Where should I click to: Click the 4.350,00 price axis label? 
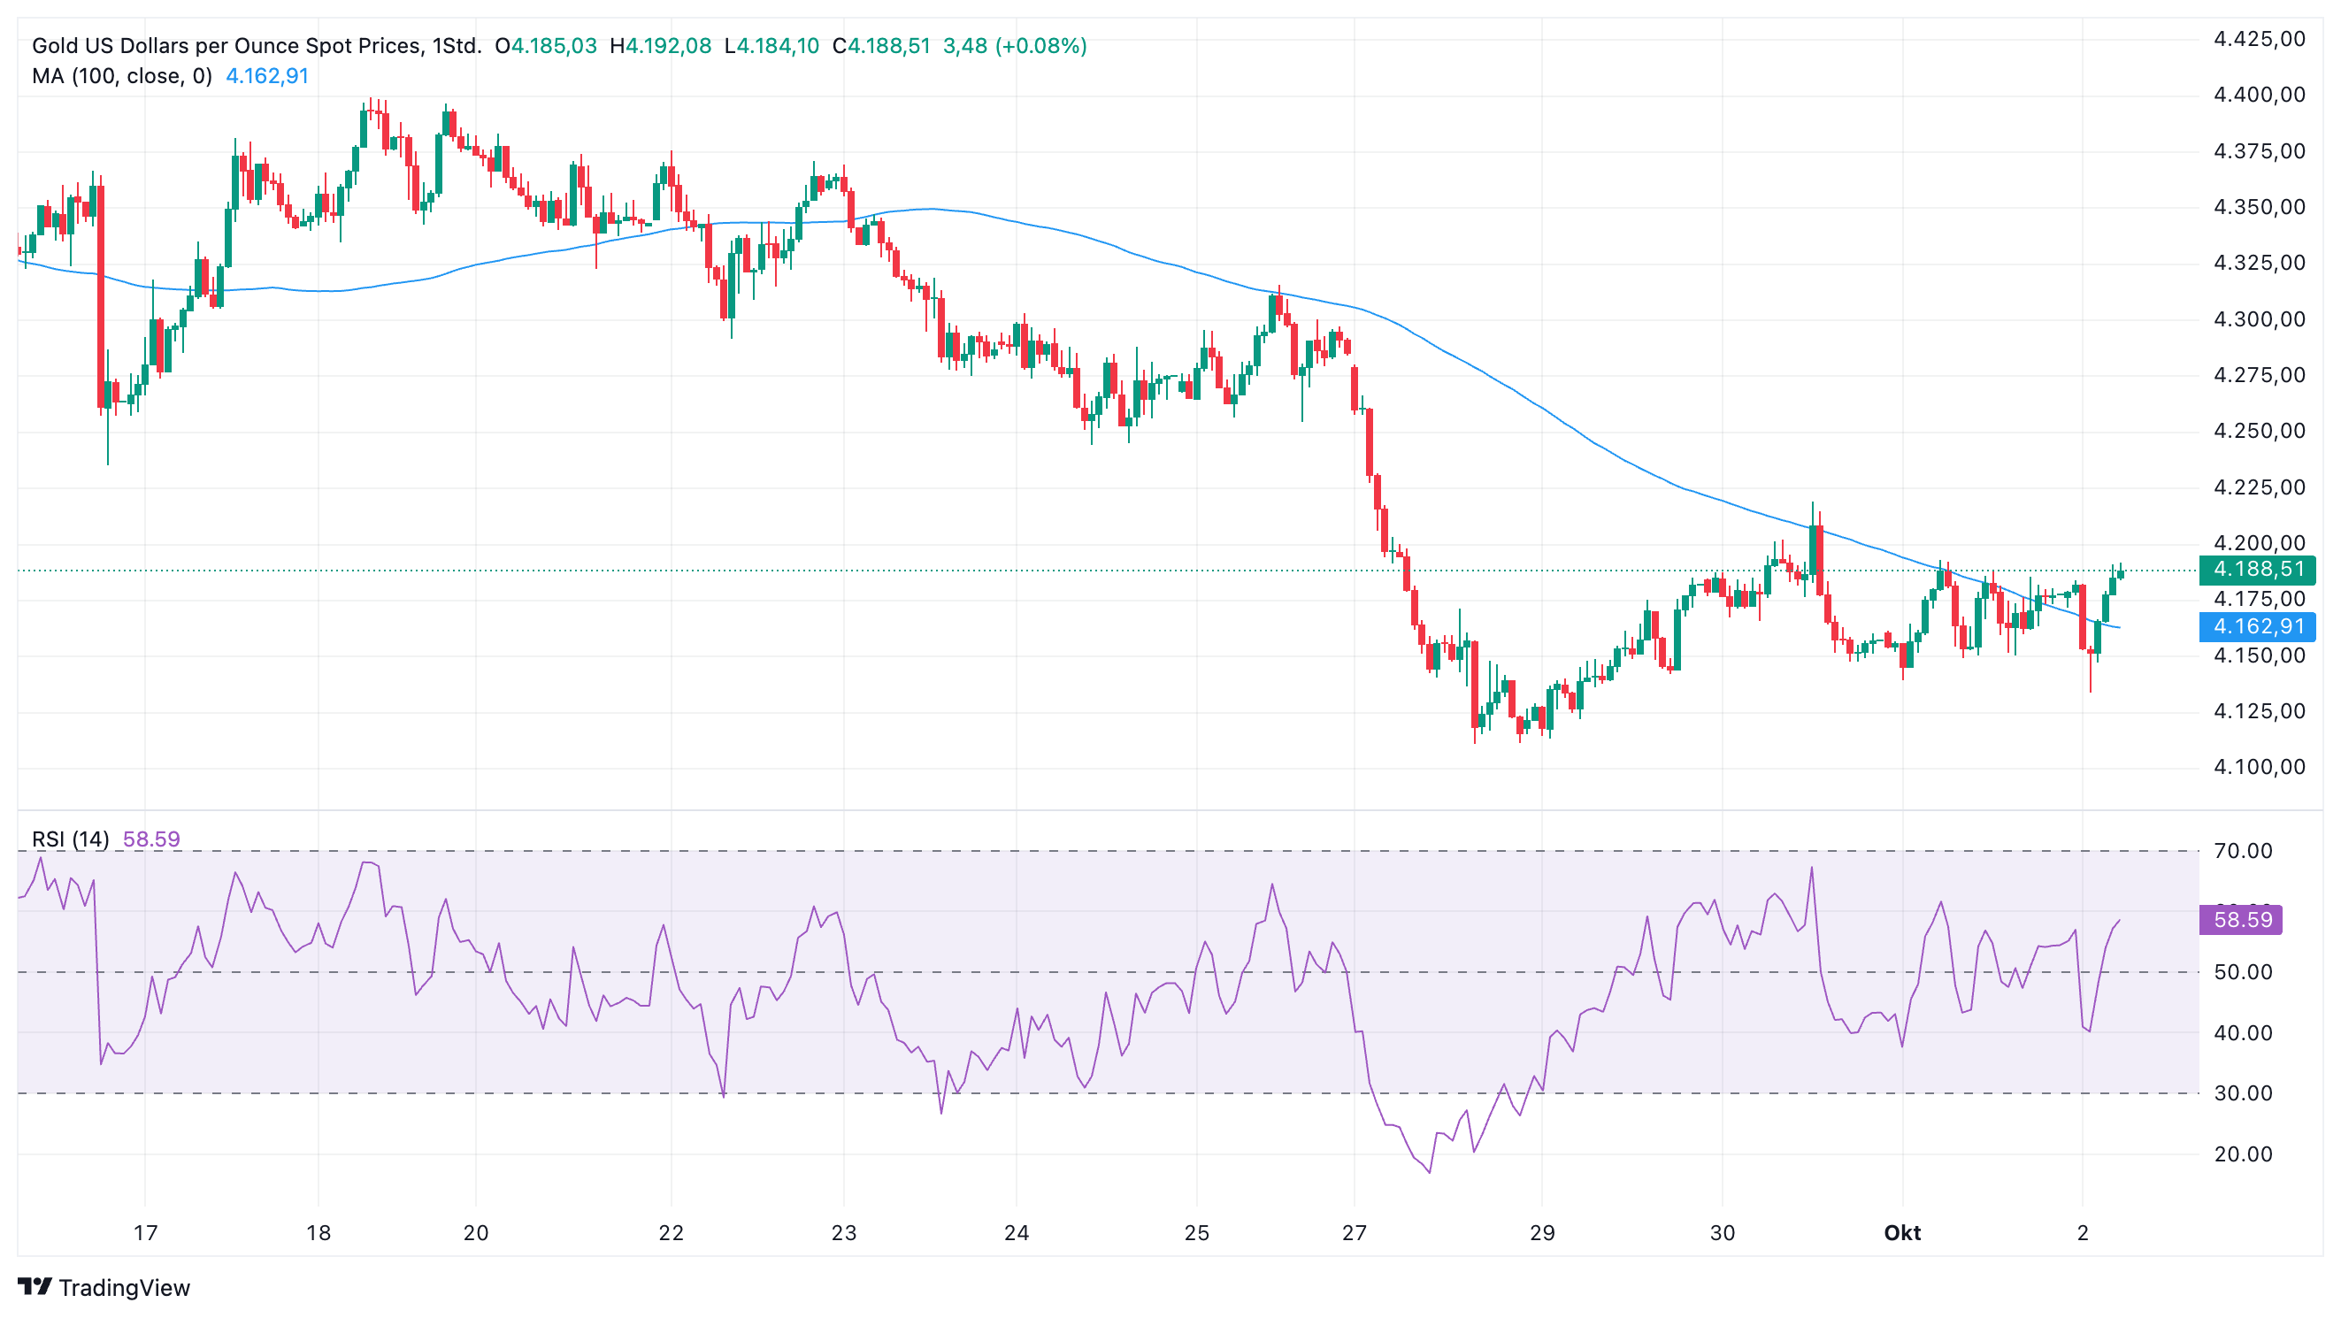click(x=2260, y=206)
